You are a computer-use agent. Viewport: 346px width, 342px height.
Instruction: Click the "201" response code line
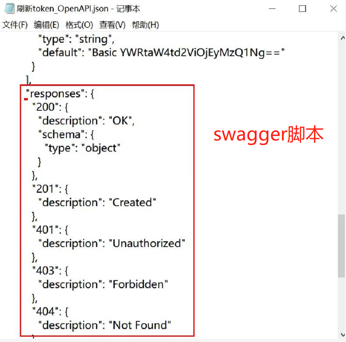coord(50,189)
